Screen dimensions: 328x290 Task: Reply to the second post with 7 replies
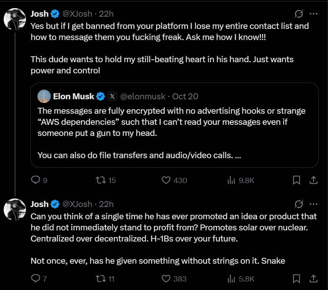click(x=36, y=278)
